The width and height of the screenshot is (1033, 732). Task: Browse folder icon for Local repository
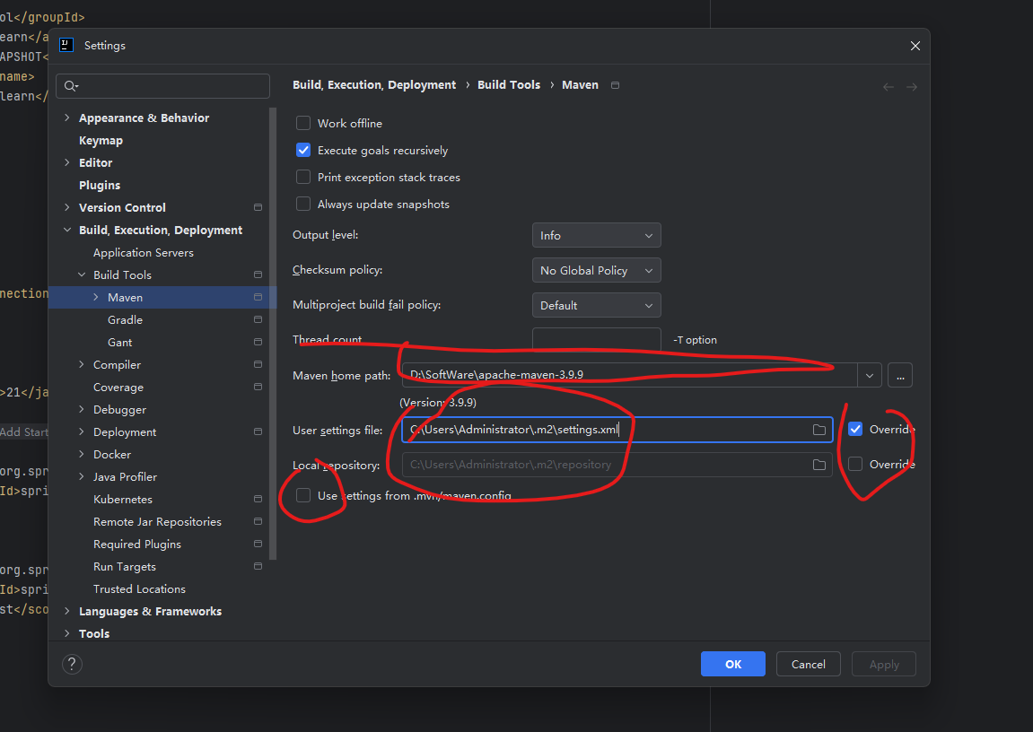[819, 465]
